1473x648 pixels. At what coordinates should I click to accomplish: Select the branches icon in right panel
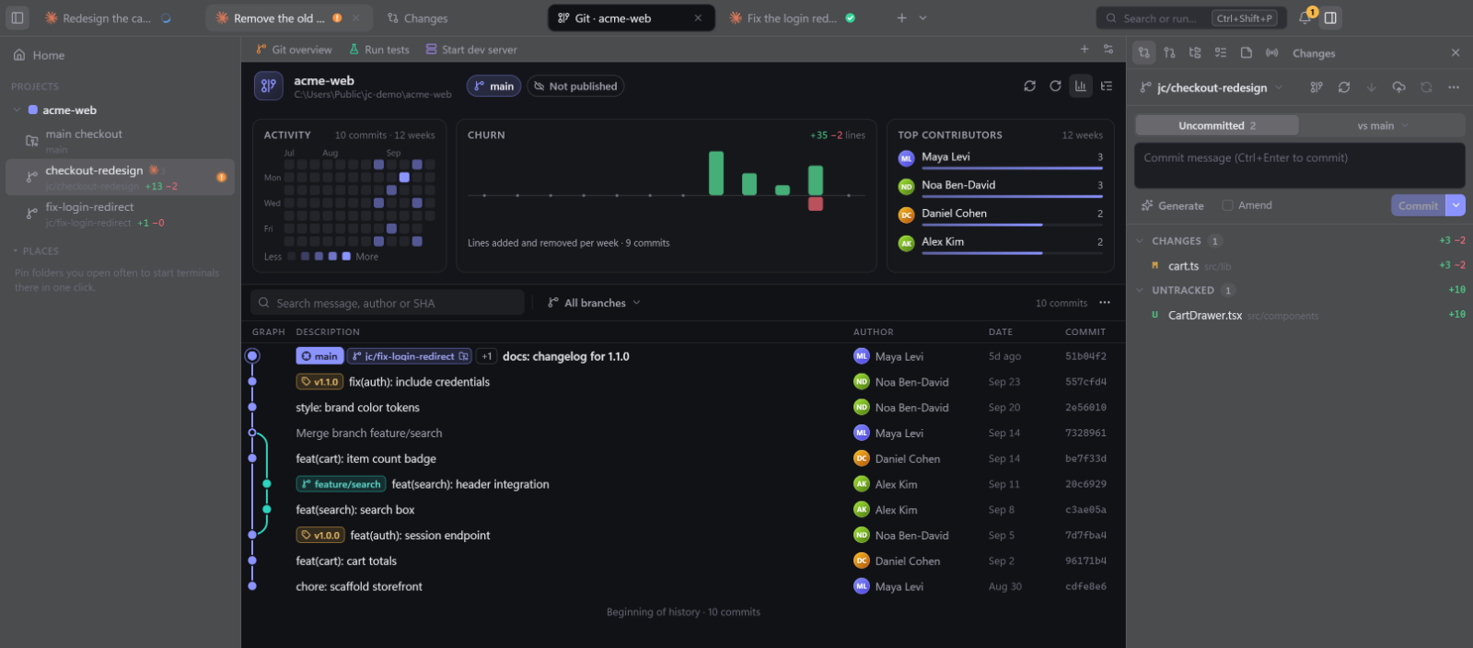click(1169, 52)
